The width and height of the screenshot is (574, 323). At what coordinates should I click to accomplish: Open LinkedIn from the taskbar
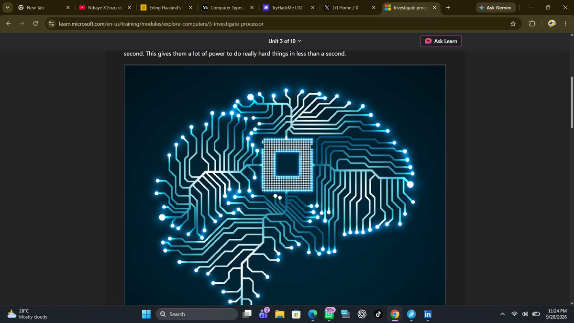[x=428, y=314]
